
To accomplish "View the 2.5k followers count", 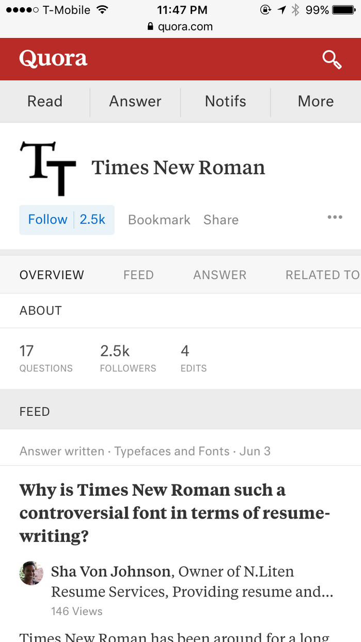I will pos(128,357).
